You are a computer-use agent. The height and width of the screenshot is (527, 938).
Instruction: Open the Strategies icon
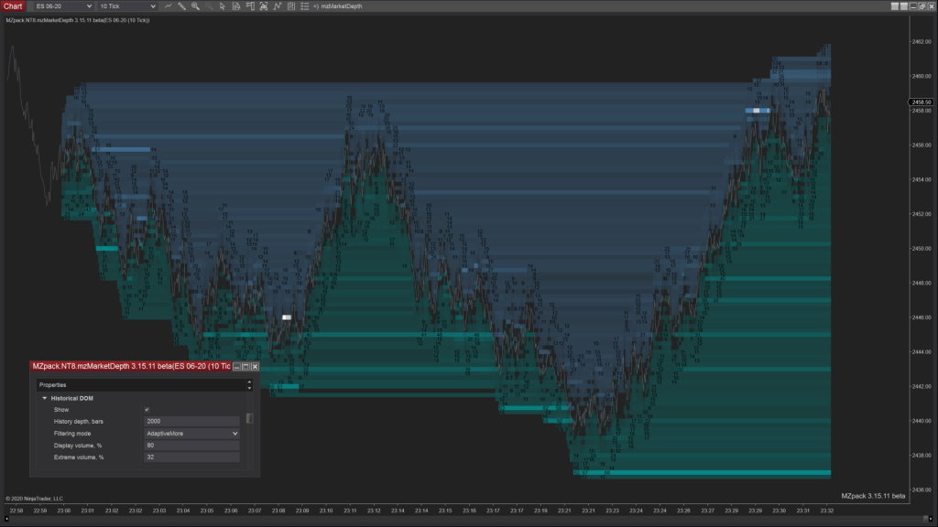tap(291, 6)
